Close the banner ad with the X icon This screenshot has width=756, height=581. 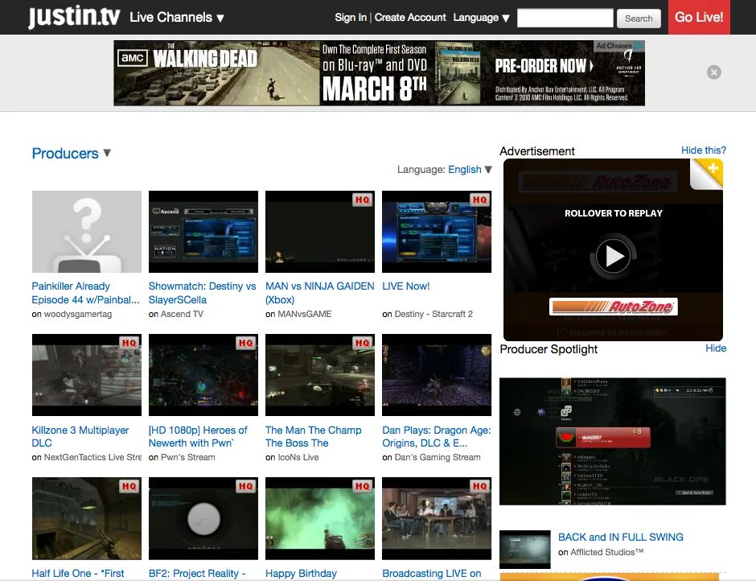pyautogui.click(x=714, y=72)
